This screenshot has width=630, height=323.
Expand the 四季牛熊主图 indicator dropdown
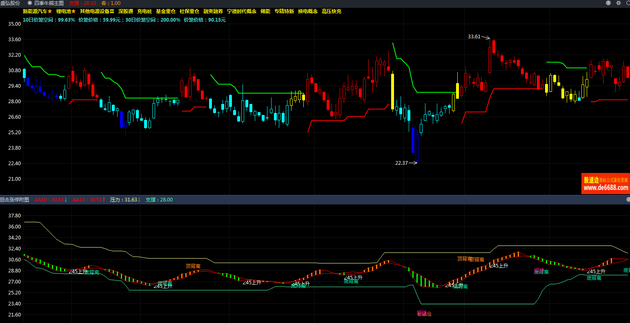click(30, 3)
